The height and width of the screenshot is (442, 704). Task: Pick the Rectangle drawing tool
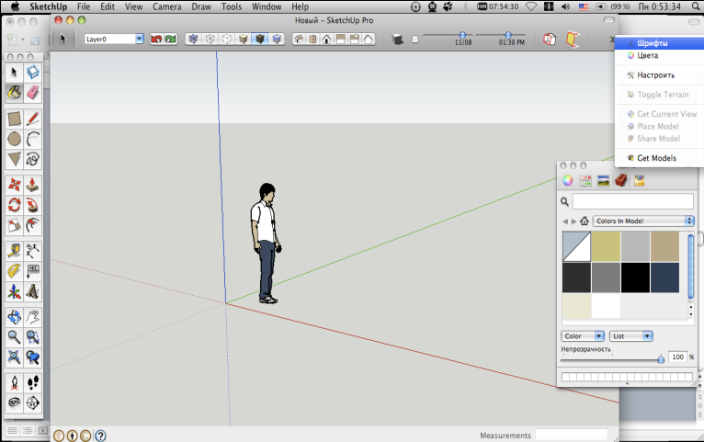pyautogui.click(x=15, y=118)
